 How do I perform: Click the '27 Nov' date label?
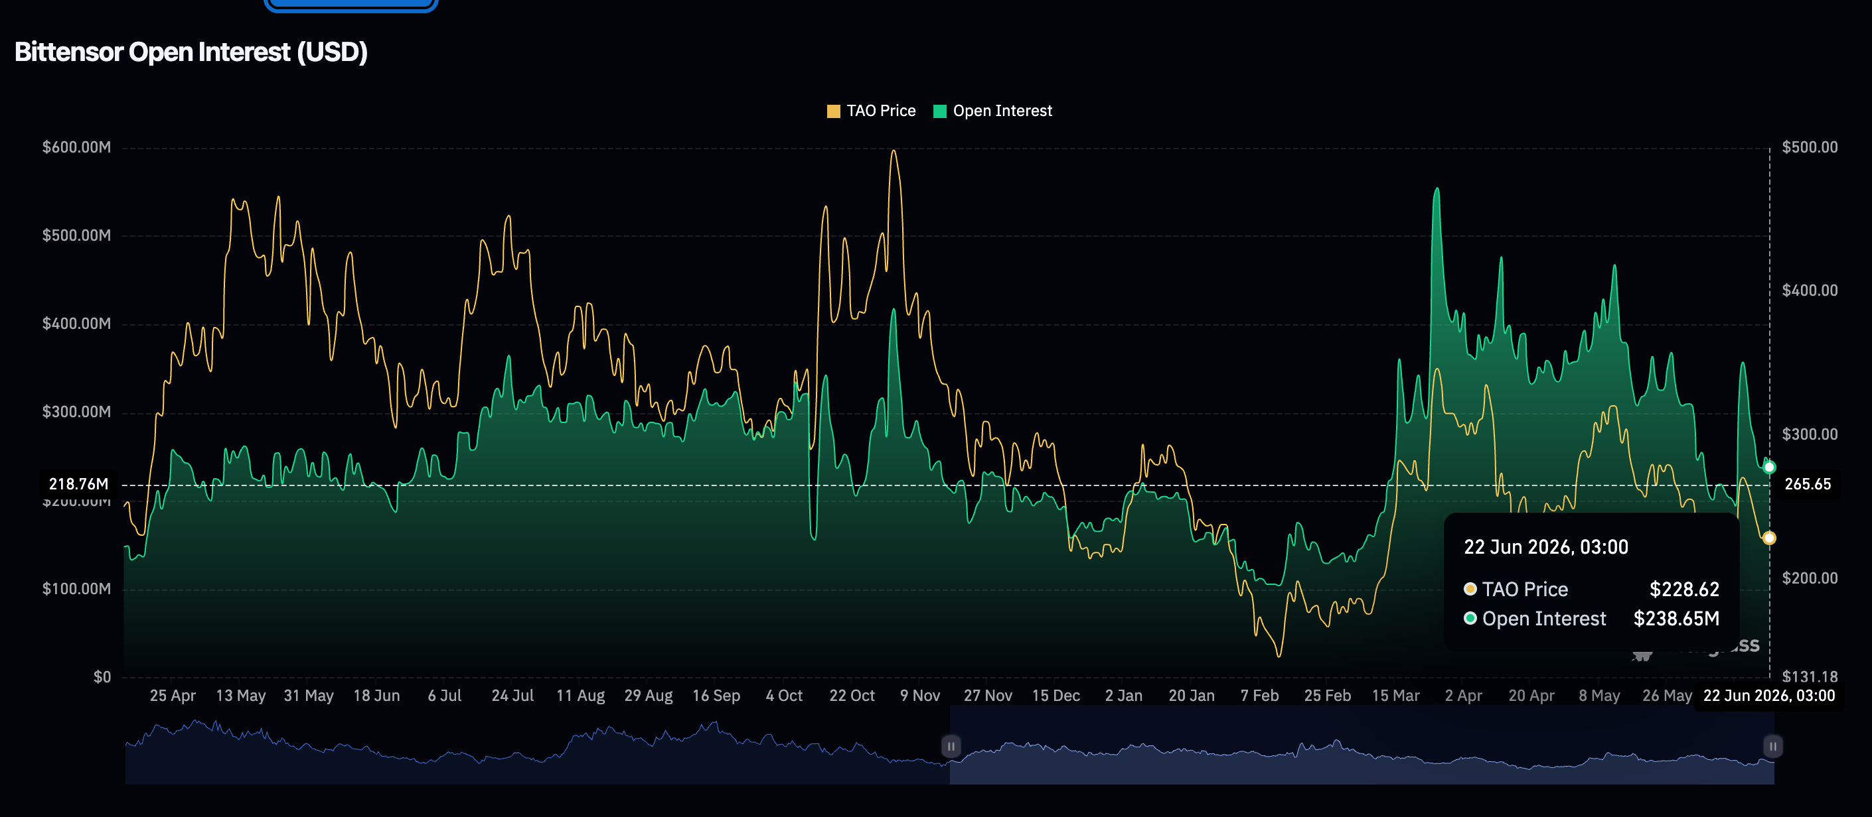tap(988, 696)
